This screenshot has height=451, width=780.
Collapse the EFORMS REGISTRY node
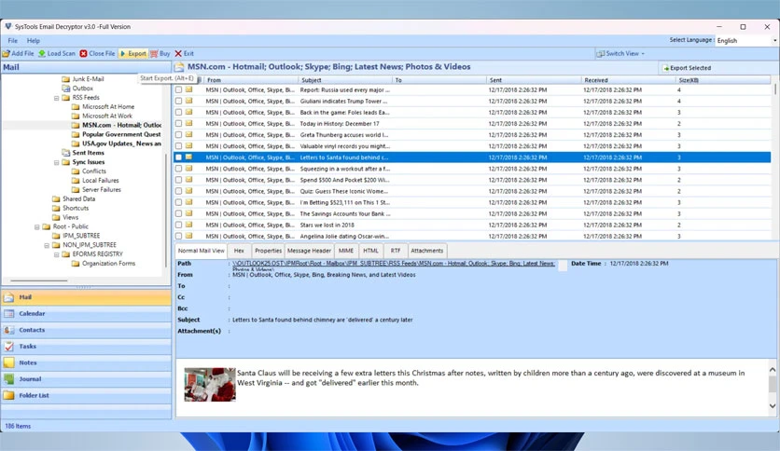pyautogui.click(x=56, y=254)
